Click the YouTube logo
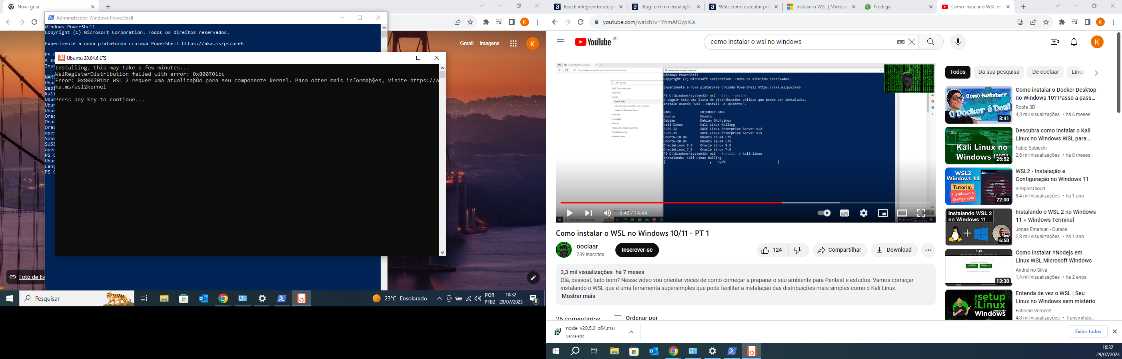This screenshot has height=359, width=1122. point(593,42)
